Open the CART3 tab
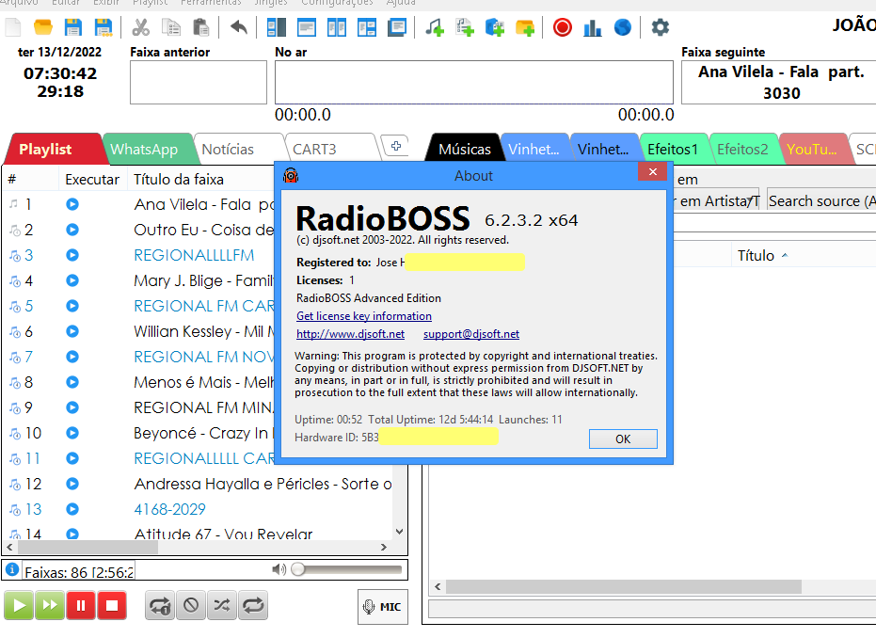Screen dimensions: 876x638 (x=314, y=150)
